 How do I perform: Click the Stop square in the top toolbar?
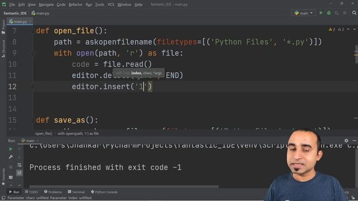click(x=345, y=13)
